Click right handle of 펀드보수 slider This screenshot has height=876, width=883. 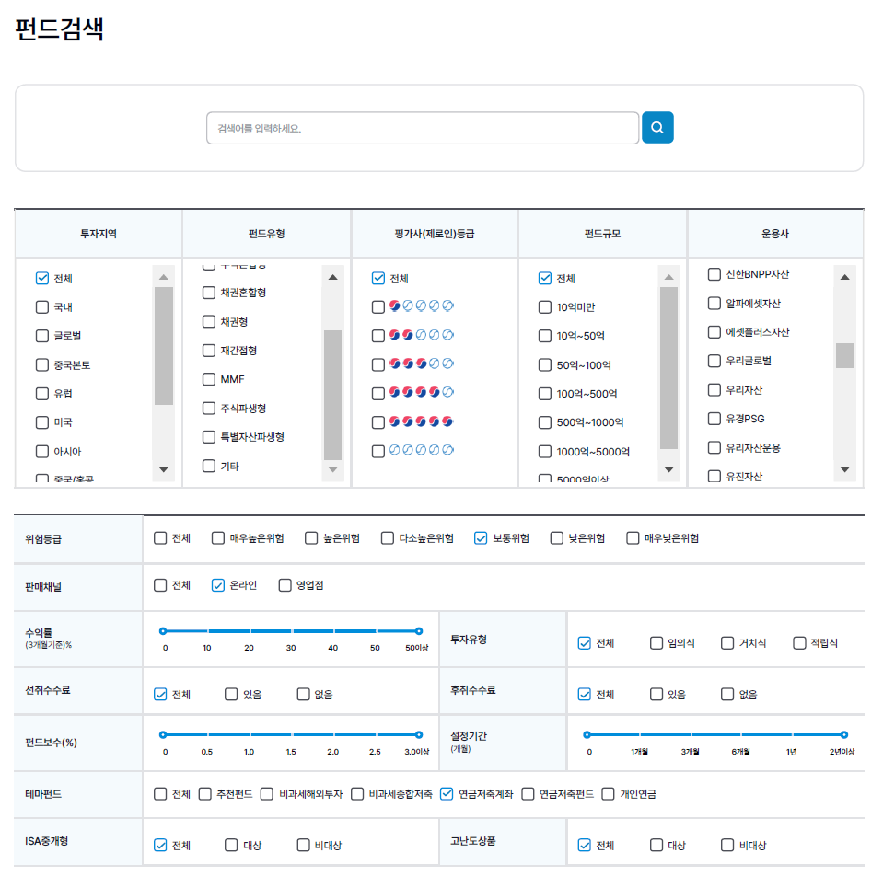pyautogui.click(x=419, y=735)
